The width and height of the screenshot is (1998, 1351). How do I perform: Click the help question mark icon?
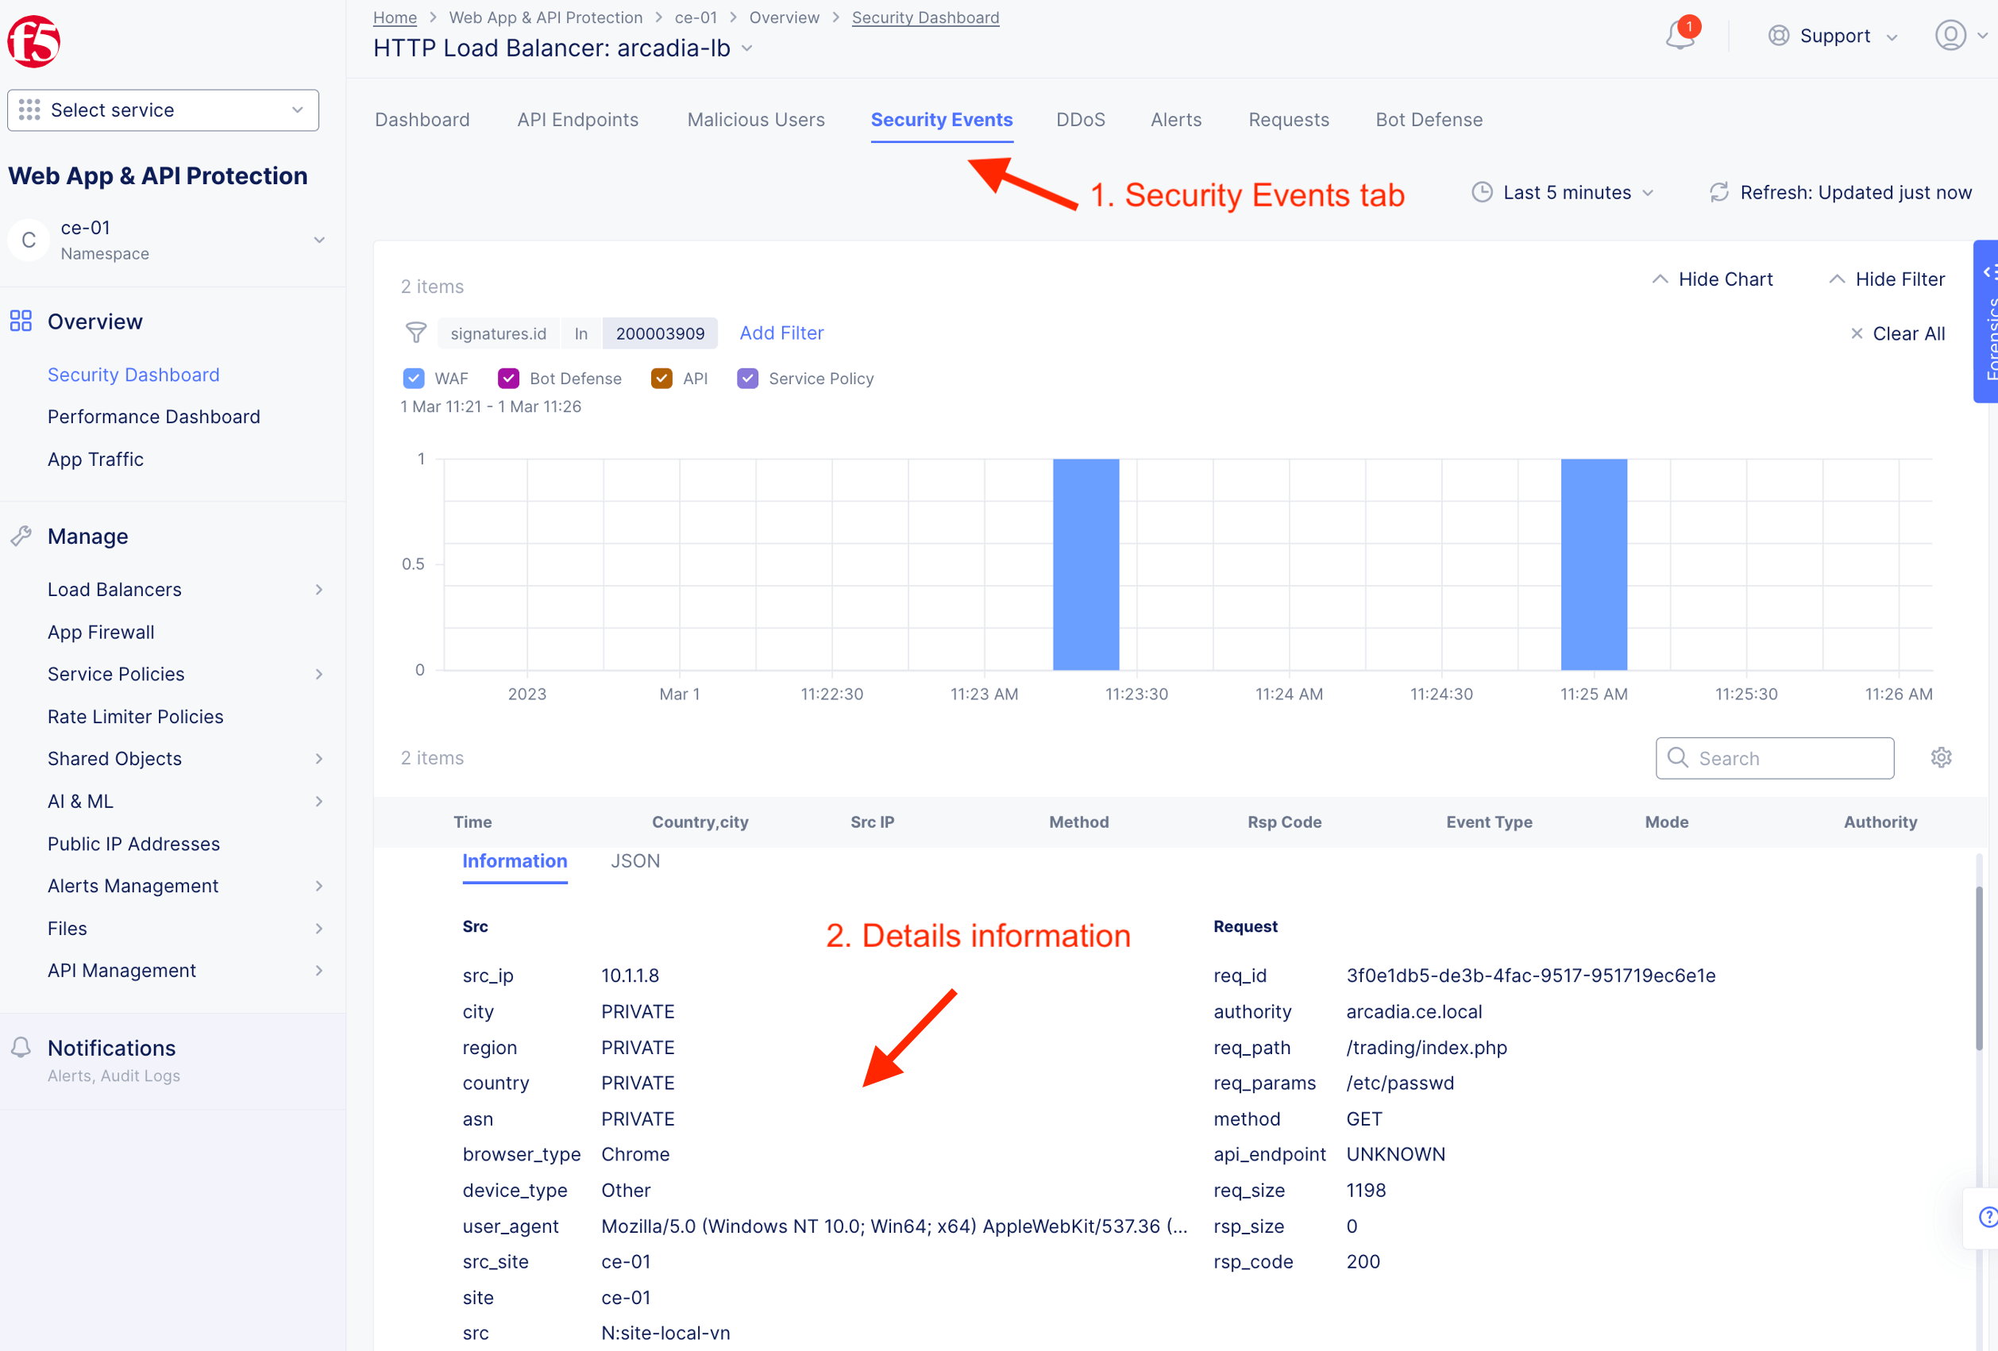click(1987, 1217)
